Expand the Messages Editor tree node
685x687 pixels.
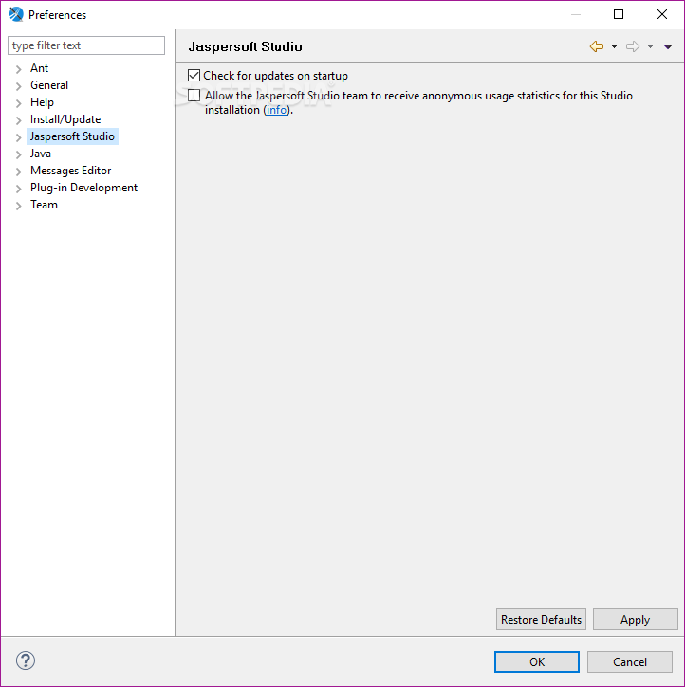(18, 172)
